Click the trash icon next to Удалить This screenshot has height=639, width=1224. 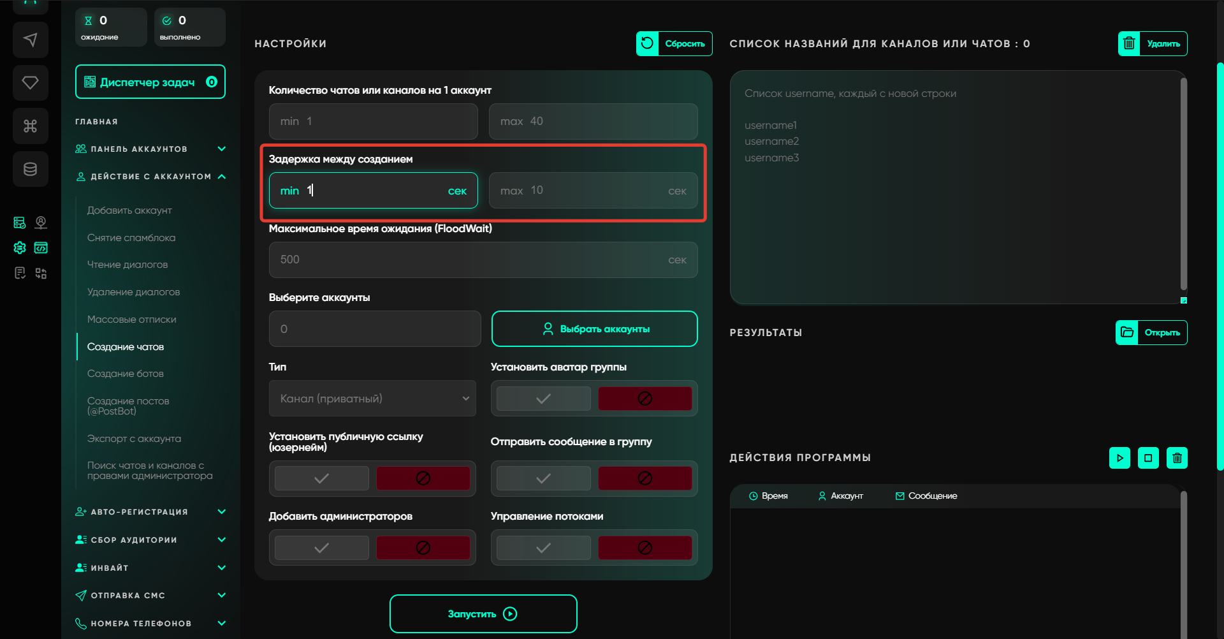click(1129, 44)
